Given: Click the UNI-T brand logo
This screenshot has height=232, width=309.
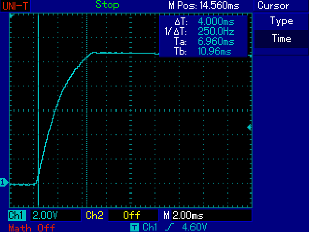Looking at the screenshot, I should 15,6.
